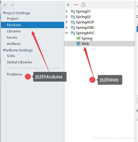Click the green plus add module icon

point(68,5)
